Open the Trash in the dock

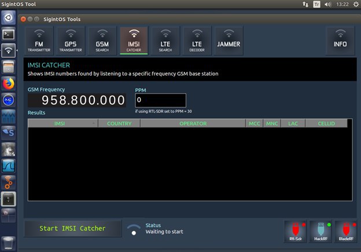click(x=9, y=243)
